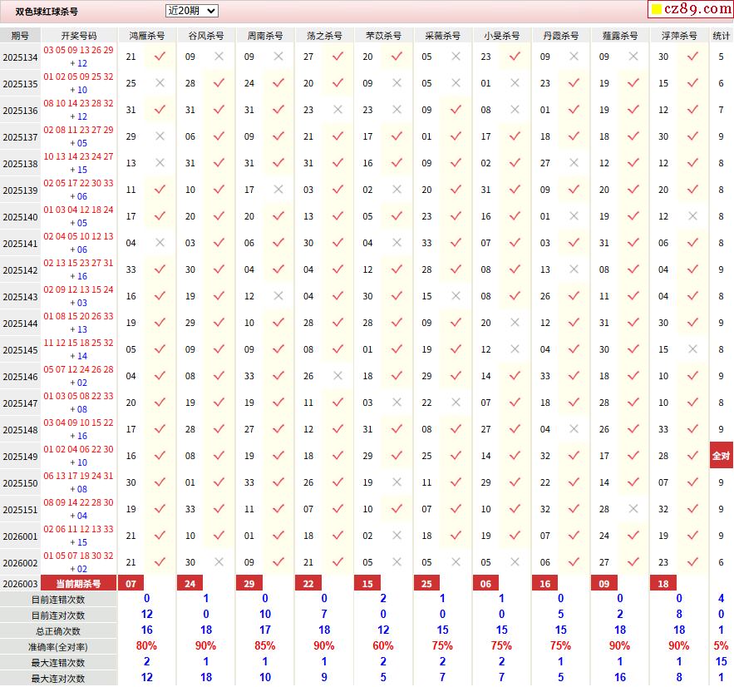Click the X mark for 荡之杀号 in row 2025146

[x=337, y=376]
